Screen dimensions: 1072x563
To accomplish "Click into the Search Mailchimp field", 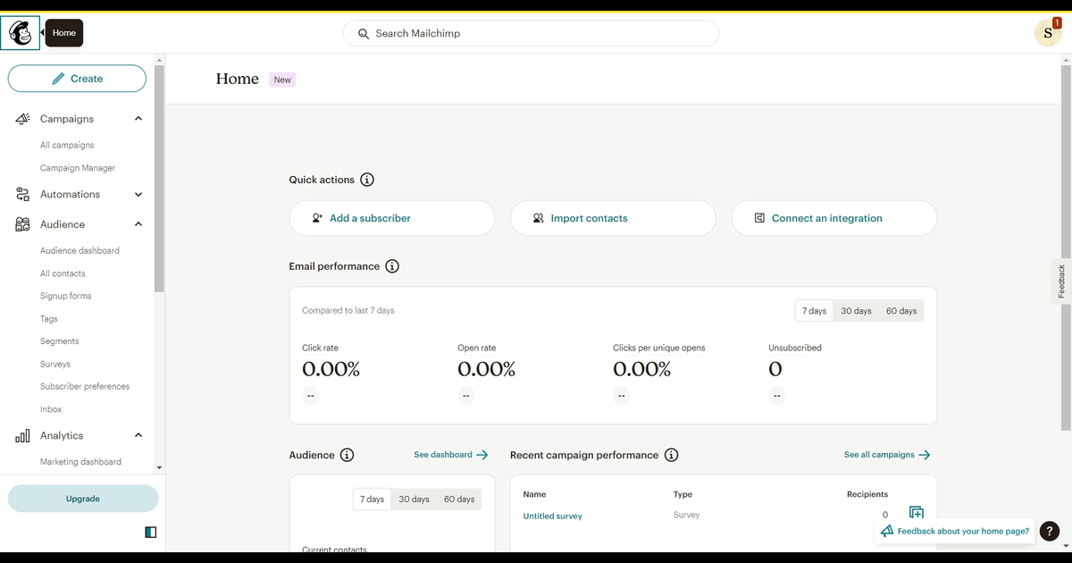I will [x=531, y=33].
